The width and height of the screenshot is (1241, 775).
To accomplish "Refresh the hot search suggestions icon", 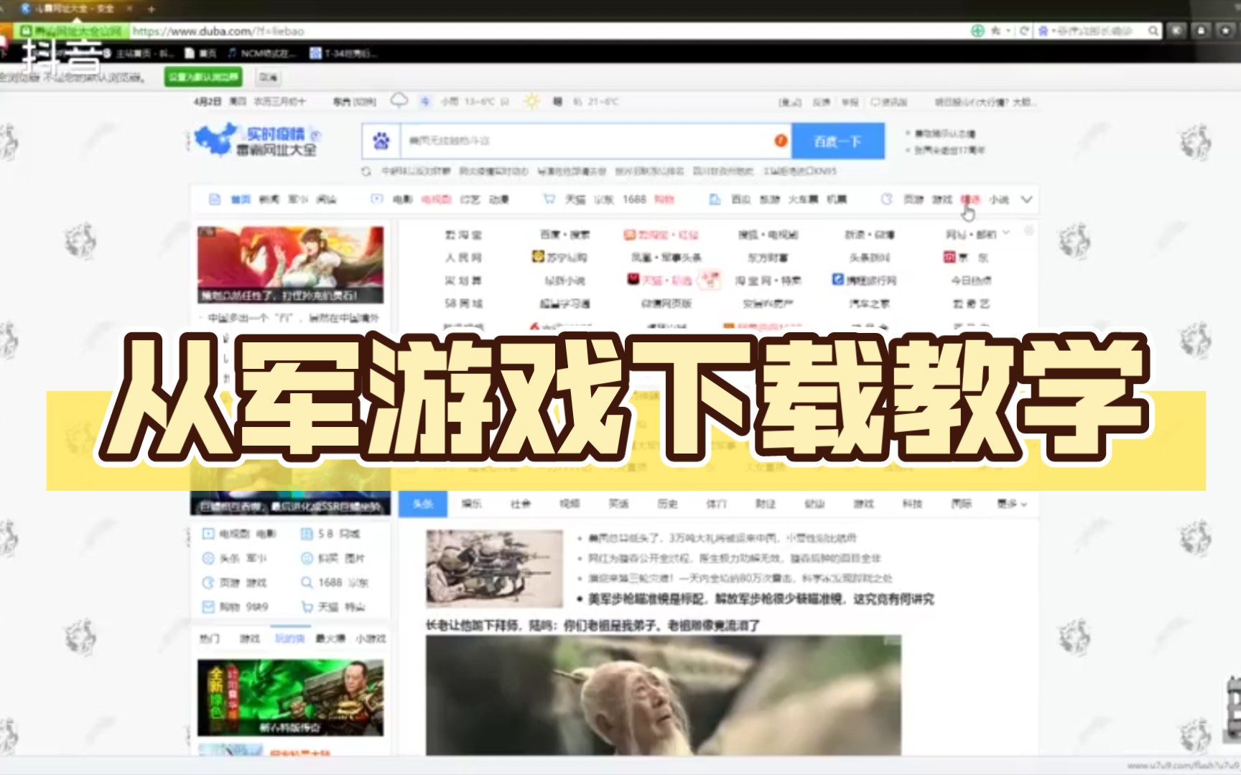I will [366, 172].
